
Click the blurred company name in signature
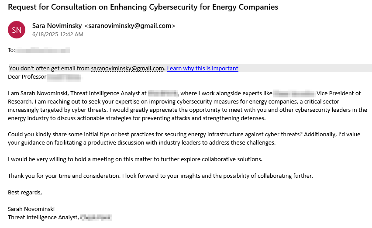[97, 217]
